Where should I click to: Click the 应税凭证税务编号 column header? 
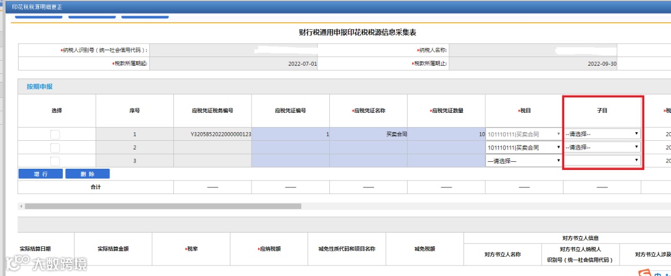click(x=212, y=110)
